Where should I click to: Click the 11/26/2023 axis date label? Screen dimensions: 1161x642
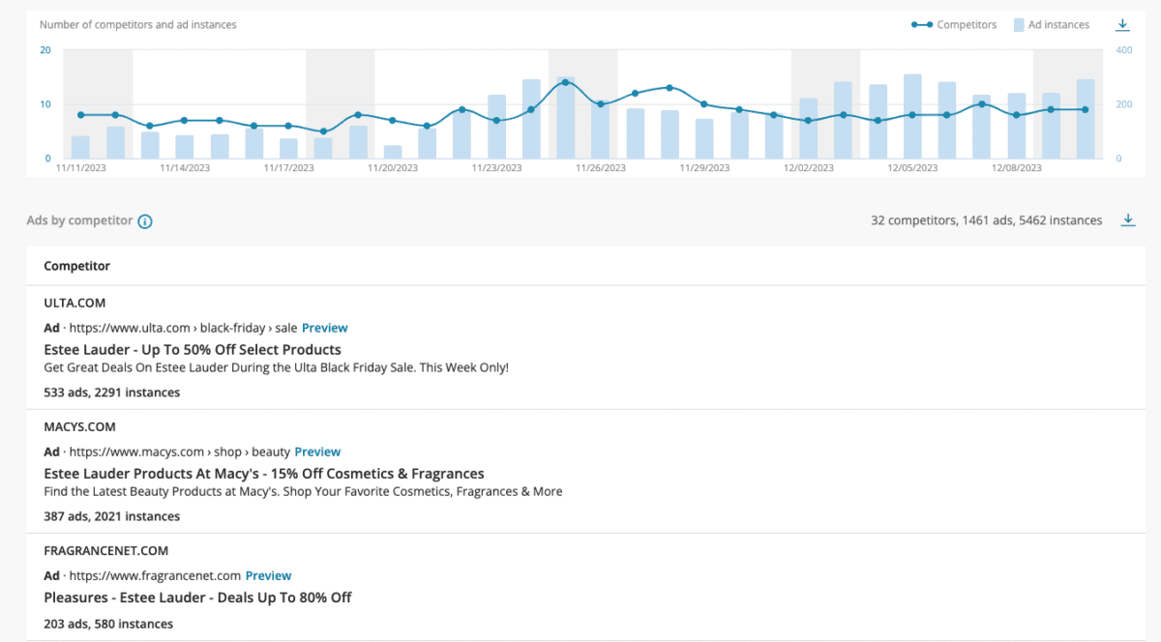click(601, 168)
